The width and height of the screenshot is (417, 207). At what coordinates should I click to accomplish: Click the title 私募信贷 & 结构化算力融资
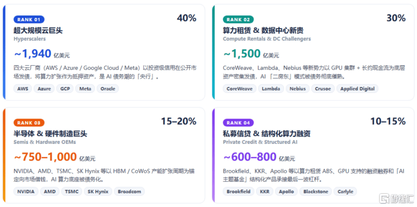[x=267, y=134]
